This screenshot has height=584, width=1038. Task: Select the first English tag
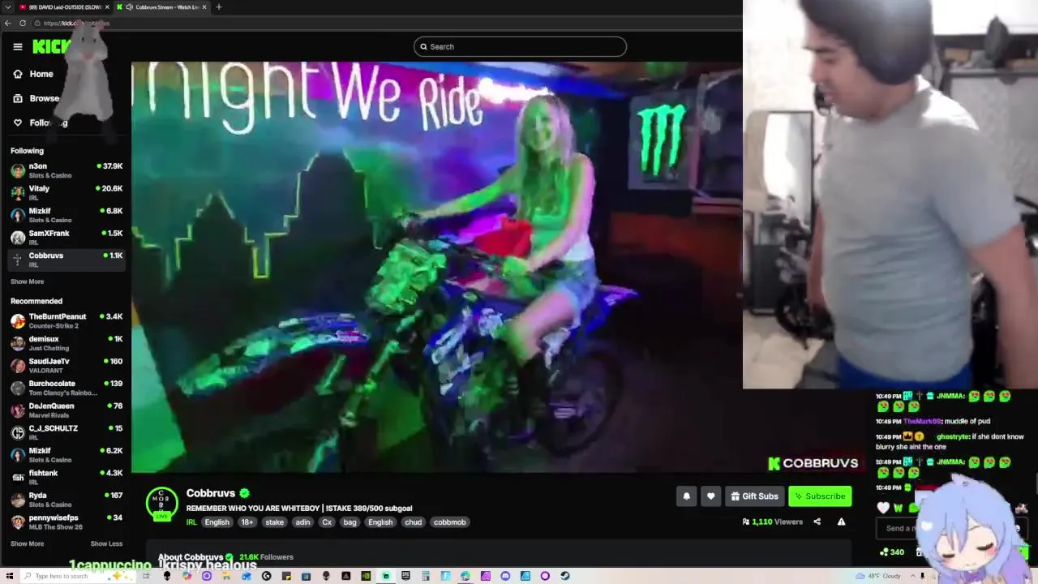click(x=217, y=522)
